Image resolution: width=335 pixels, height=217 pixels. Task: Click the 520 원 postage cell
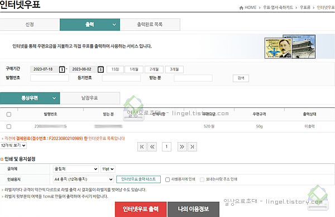coord(209,126)
